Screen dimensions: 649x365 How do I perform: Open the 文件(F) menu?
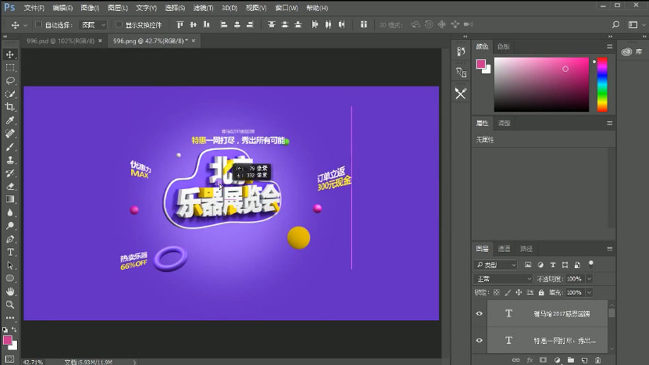click(x=34, y=8)
